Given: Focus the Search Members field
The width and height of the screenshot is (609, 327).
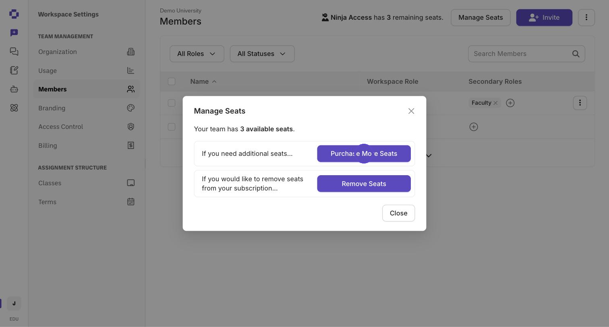Looking at the screenshot, I should pyautogui.click(x=526, y=54).
